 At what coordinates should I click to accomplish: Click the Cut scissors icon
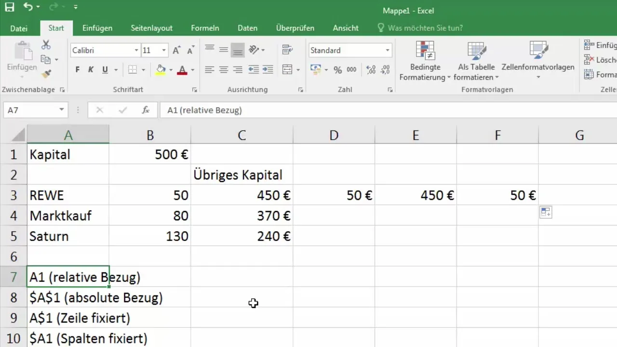(x=46, y=45)
